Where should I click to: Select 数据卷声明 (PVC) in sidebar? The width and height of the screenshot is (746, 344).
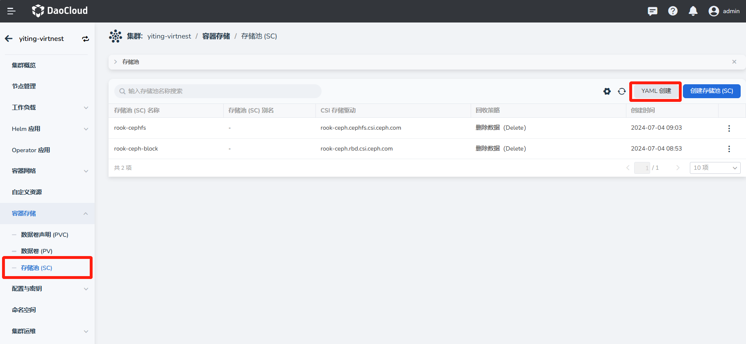44,235
